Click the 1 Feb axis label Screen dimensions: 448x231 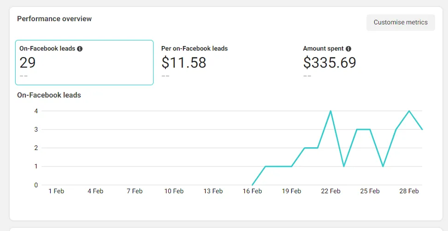coord(56,191)
